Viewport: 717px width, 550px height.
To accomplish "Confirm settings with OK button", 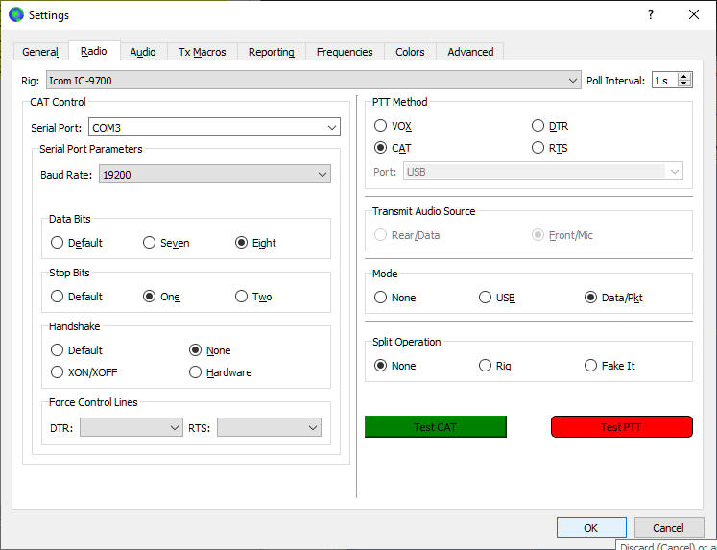I will pyautogui.click(x=591, y=528).
